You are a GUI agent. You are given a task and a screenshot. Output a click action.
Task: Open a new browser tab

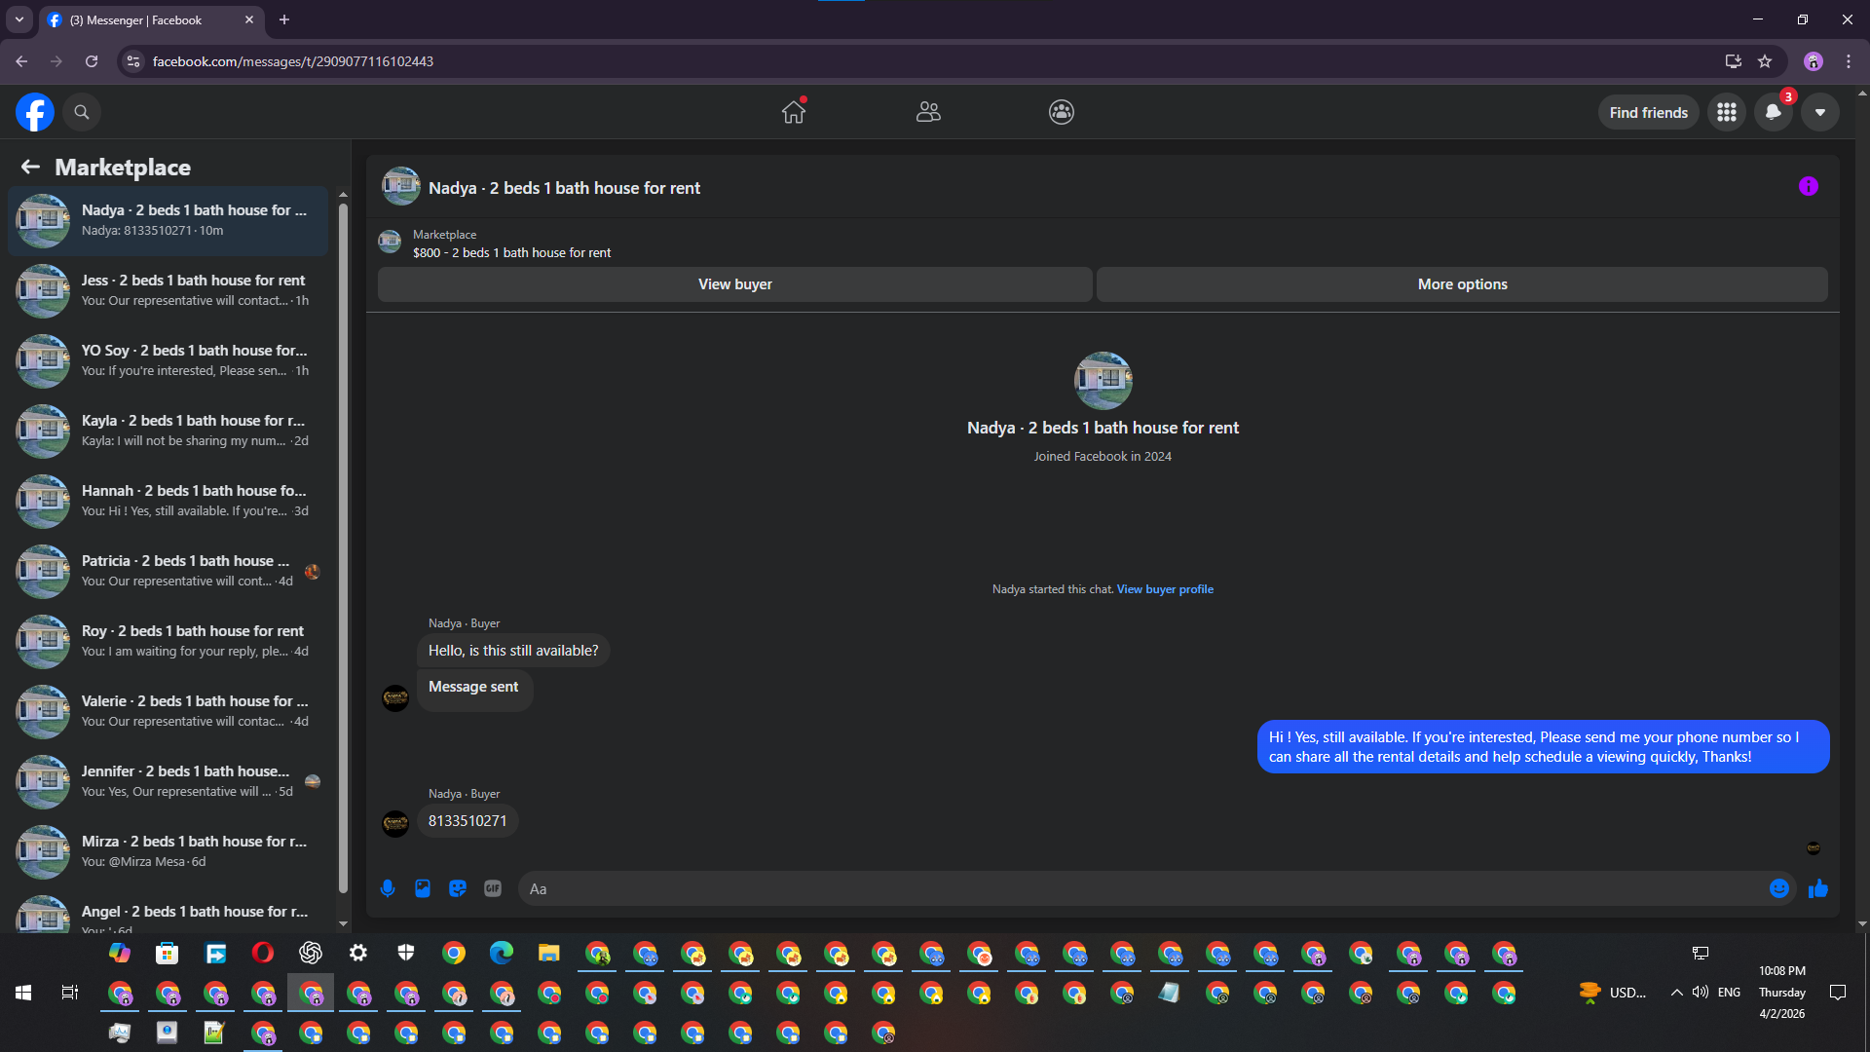(284, 19)
